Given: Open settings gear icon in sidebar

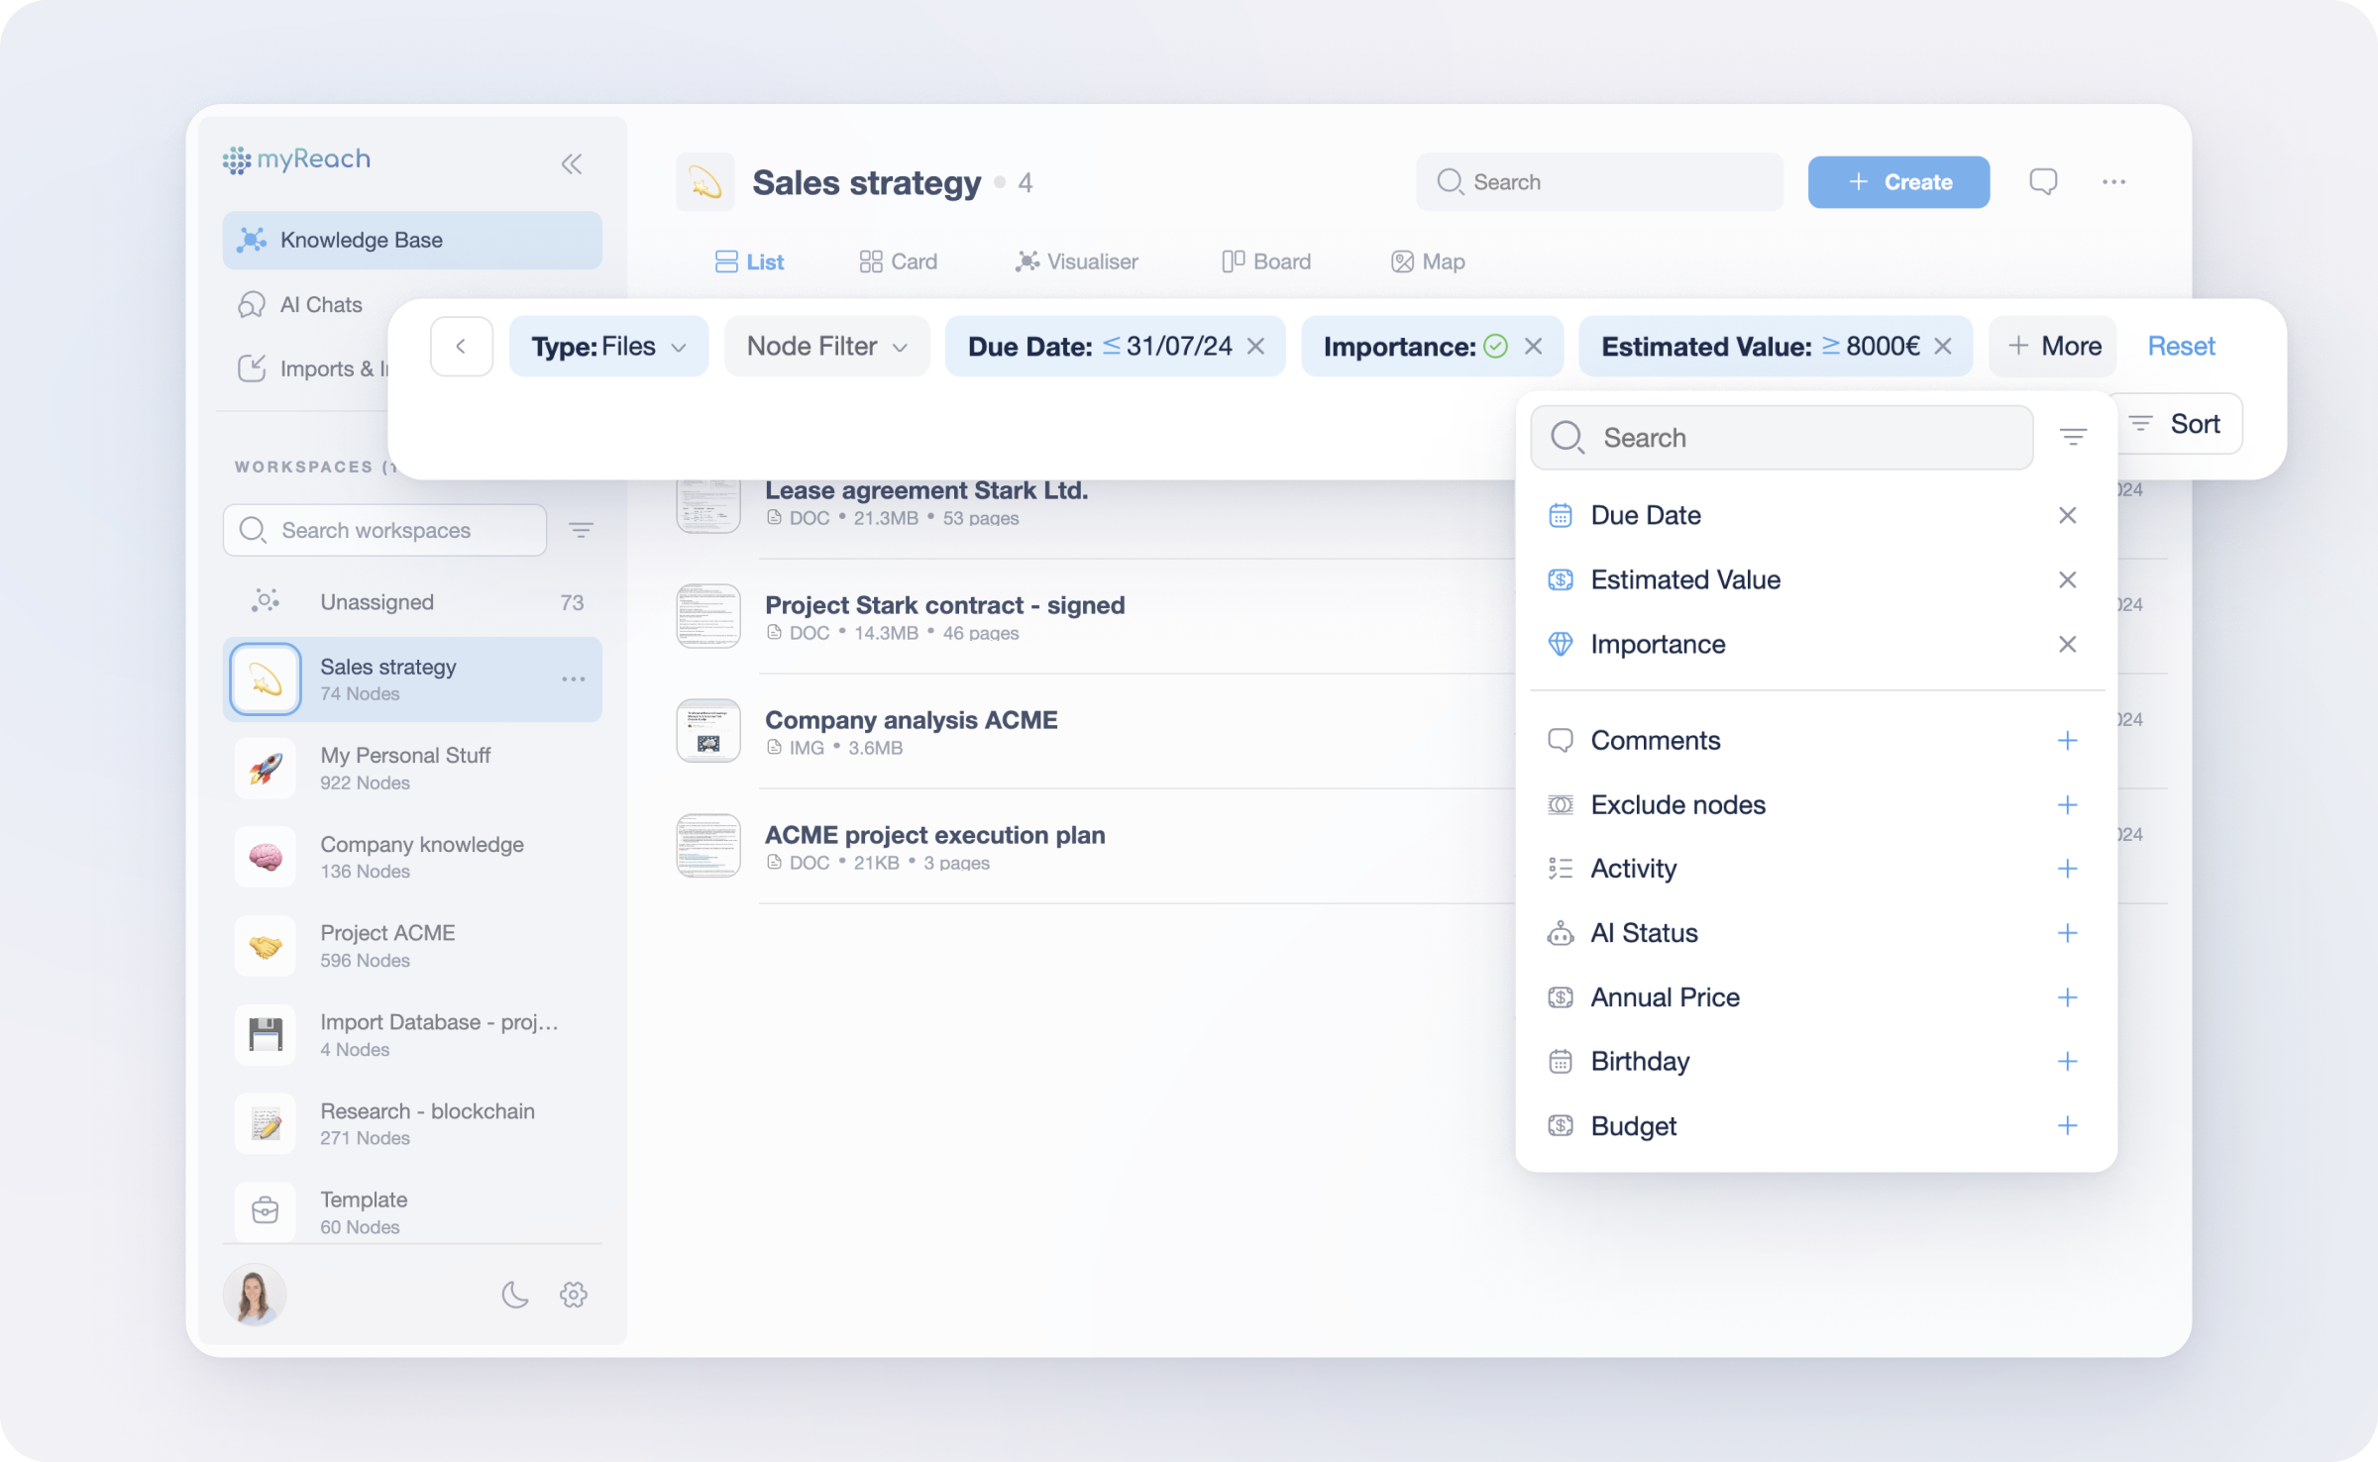Looking at the screenshot, I should click(x=574, y=1294).
